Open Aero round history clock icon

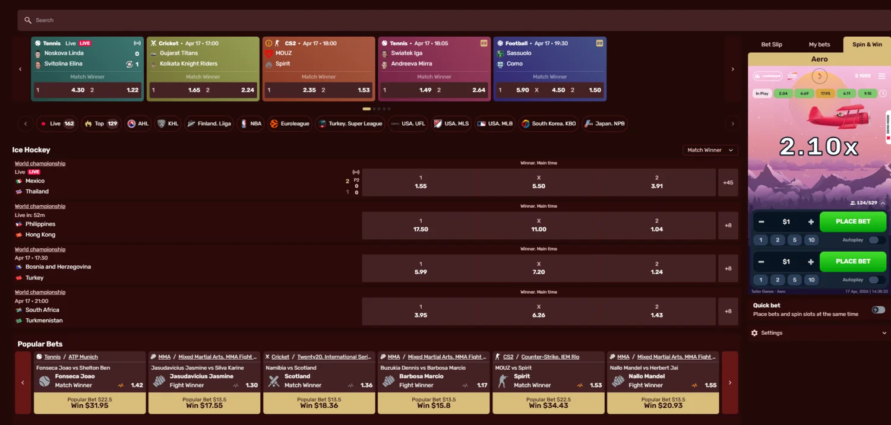pyautogui.click(x=883, y=94)
